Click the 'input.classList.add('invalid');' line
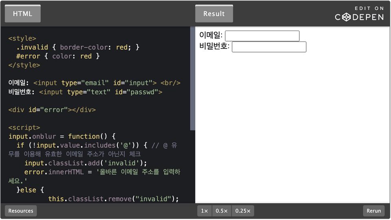The width and height of the screenshot is (391, 220). (x=86, y=163)
